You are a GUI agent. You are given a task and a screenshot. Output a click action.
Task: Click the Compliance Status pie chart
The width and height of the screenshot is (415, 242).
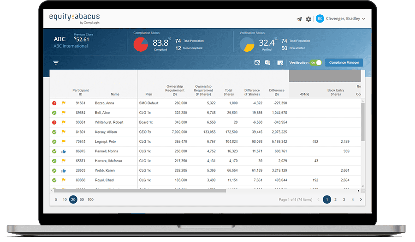pos(141,44)
